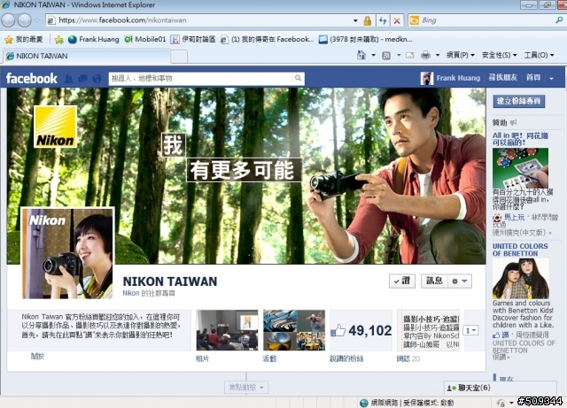Click the magnifier icon in Facebook search box

tap(298, 78)
